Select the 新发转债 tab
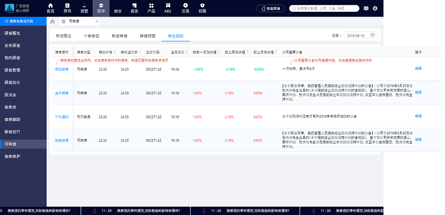 (x=120, y=35)
